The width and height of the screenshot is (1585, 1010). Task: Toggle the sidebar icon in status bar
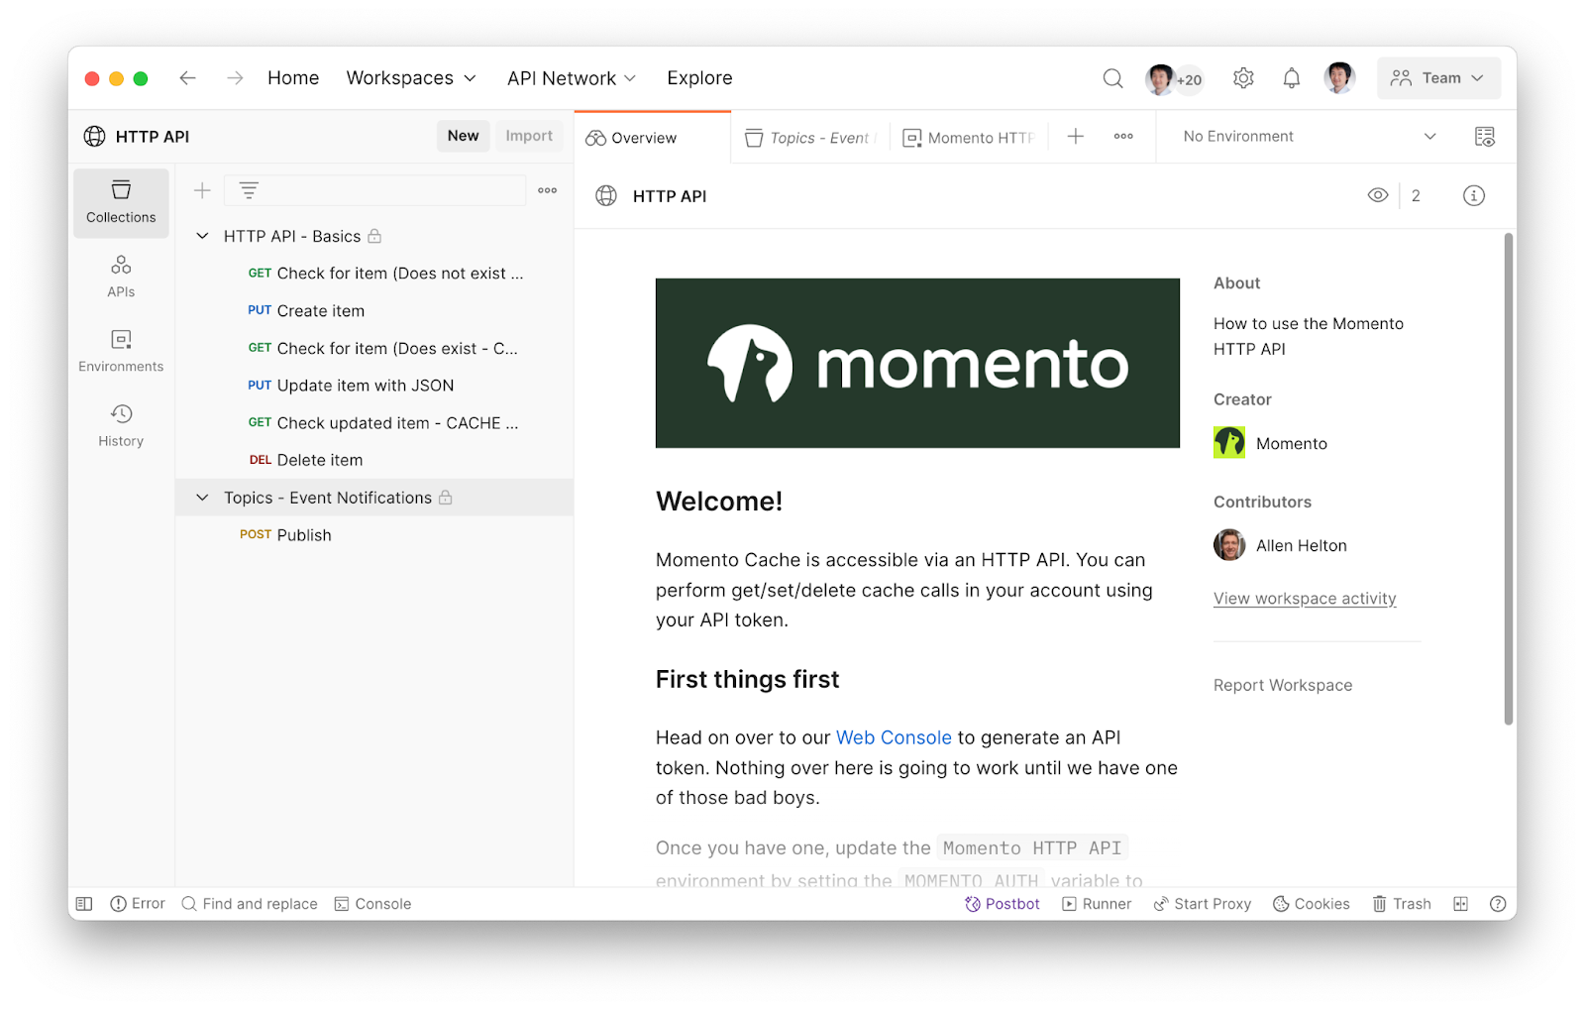(x=84, y=904)
